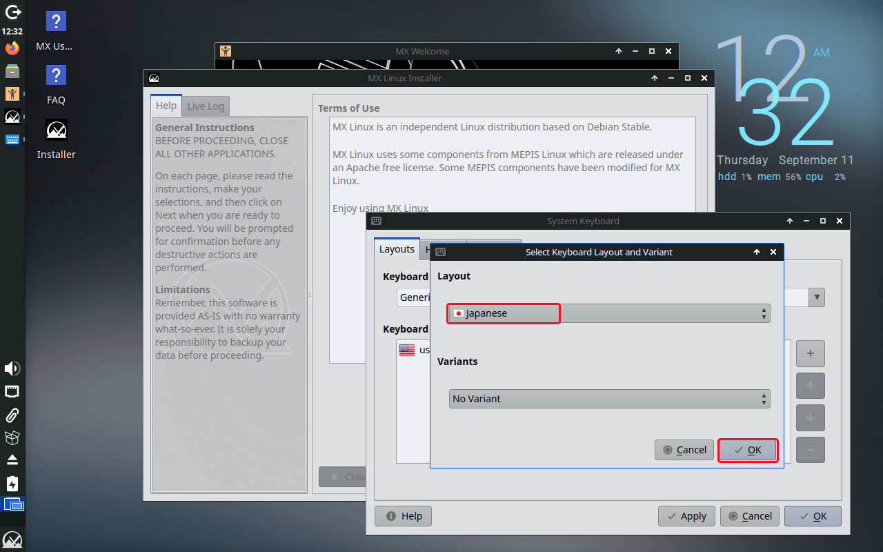
Task: Open the MX start menu icon
Action: point(12,539)
